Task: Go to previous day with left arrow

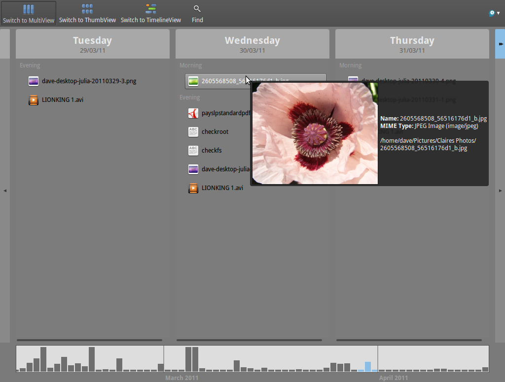Action: 5,191
